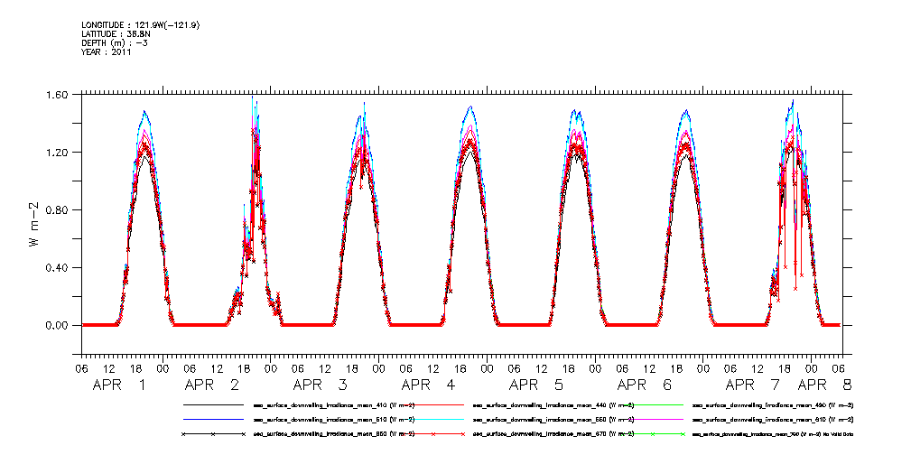Click the cyan 550 legend line sample
Screen dimensions: 911x455
(x=432, y=420)
